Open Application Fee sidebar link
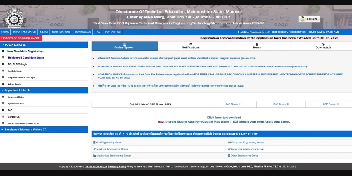The image size is (352, 177). click(x=16, y=104)
